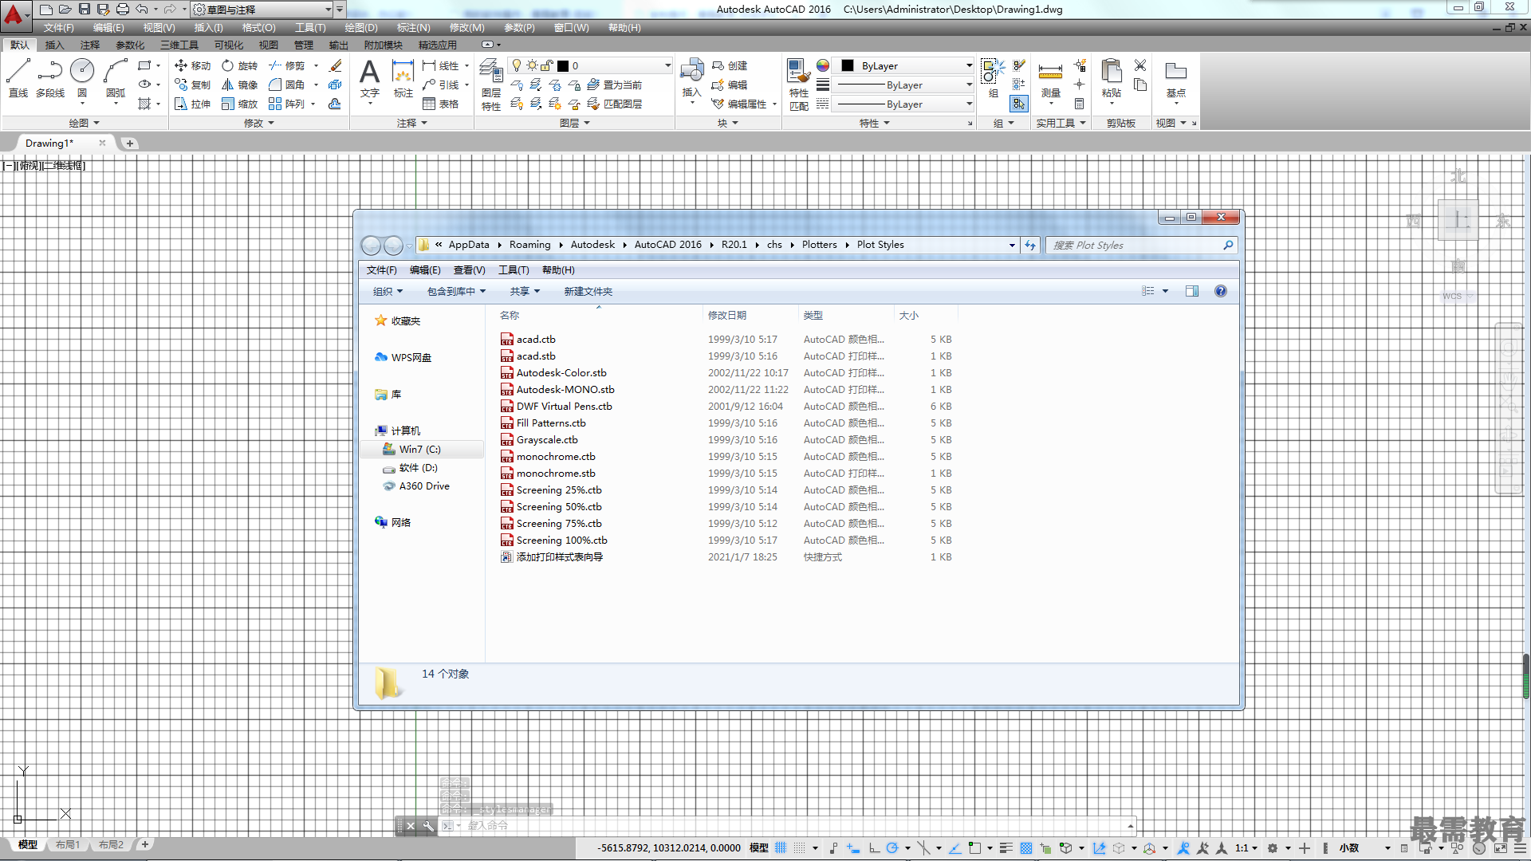The height and width of the screenshot is (861, 1531).
Task: Click the Table (表格) annotation tool
Action: (440, 104)
